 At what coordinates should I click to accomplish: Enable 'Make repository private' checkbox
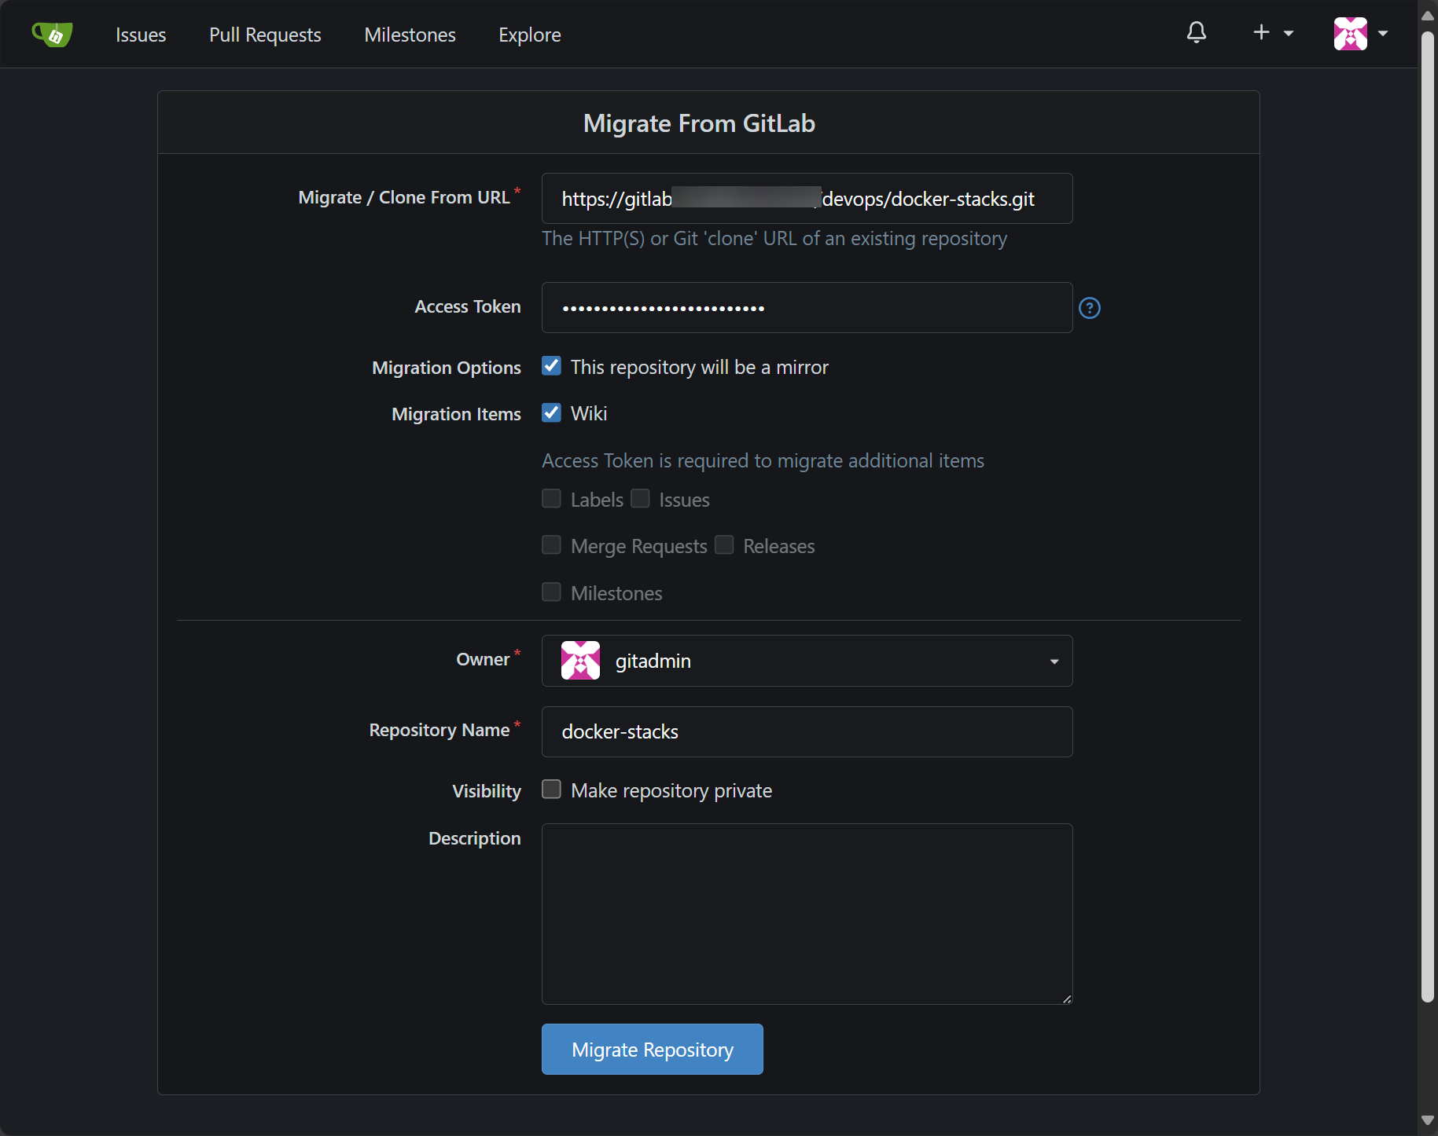coord(552,790)
